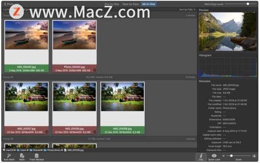Click trash mark icon on IMG_00057.jpg
This screenshot has height=163, width=260.
[47, 132]
